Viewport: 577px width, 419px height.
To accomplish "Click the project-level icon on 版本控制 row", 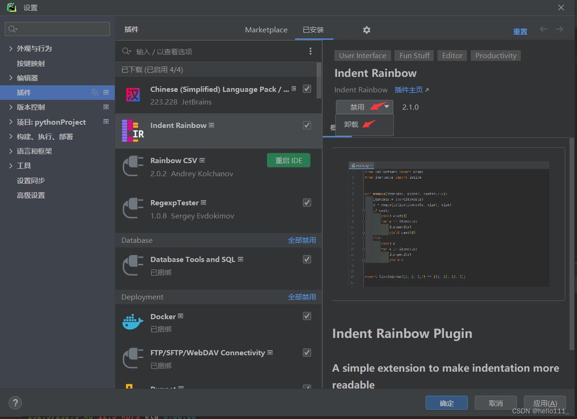I will tap(106, 107).
